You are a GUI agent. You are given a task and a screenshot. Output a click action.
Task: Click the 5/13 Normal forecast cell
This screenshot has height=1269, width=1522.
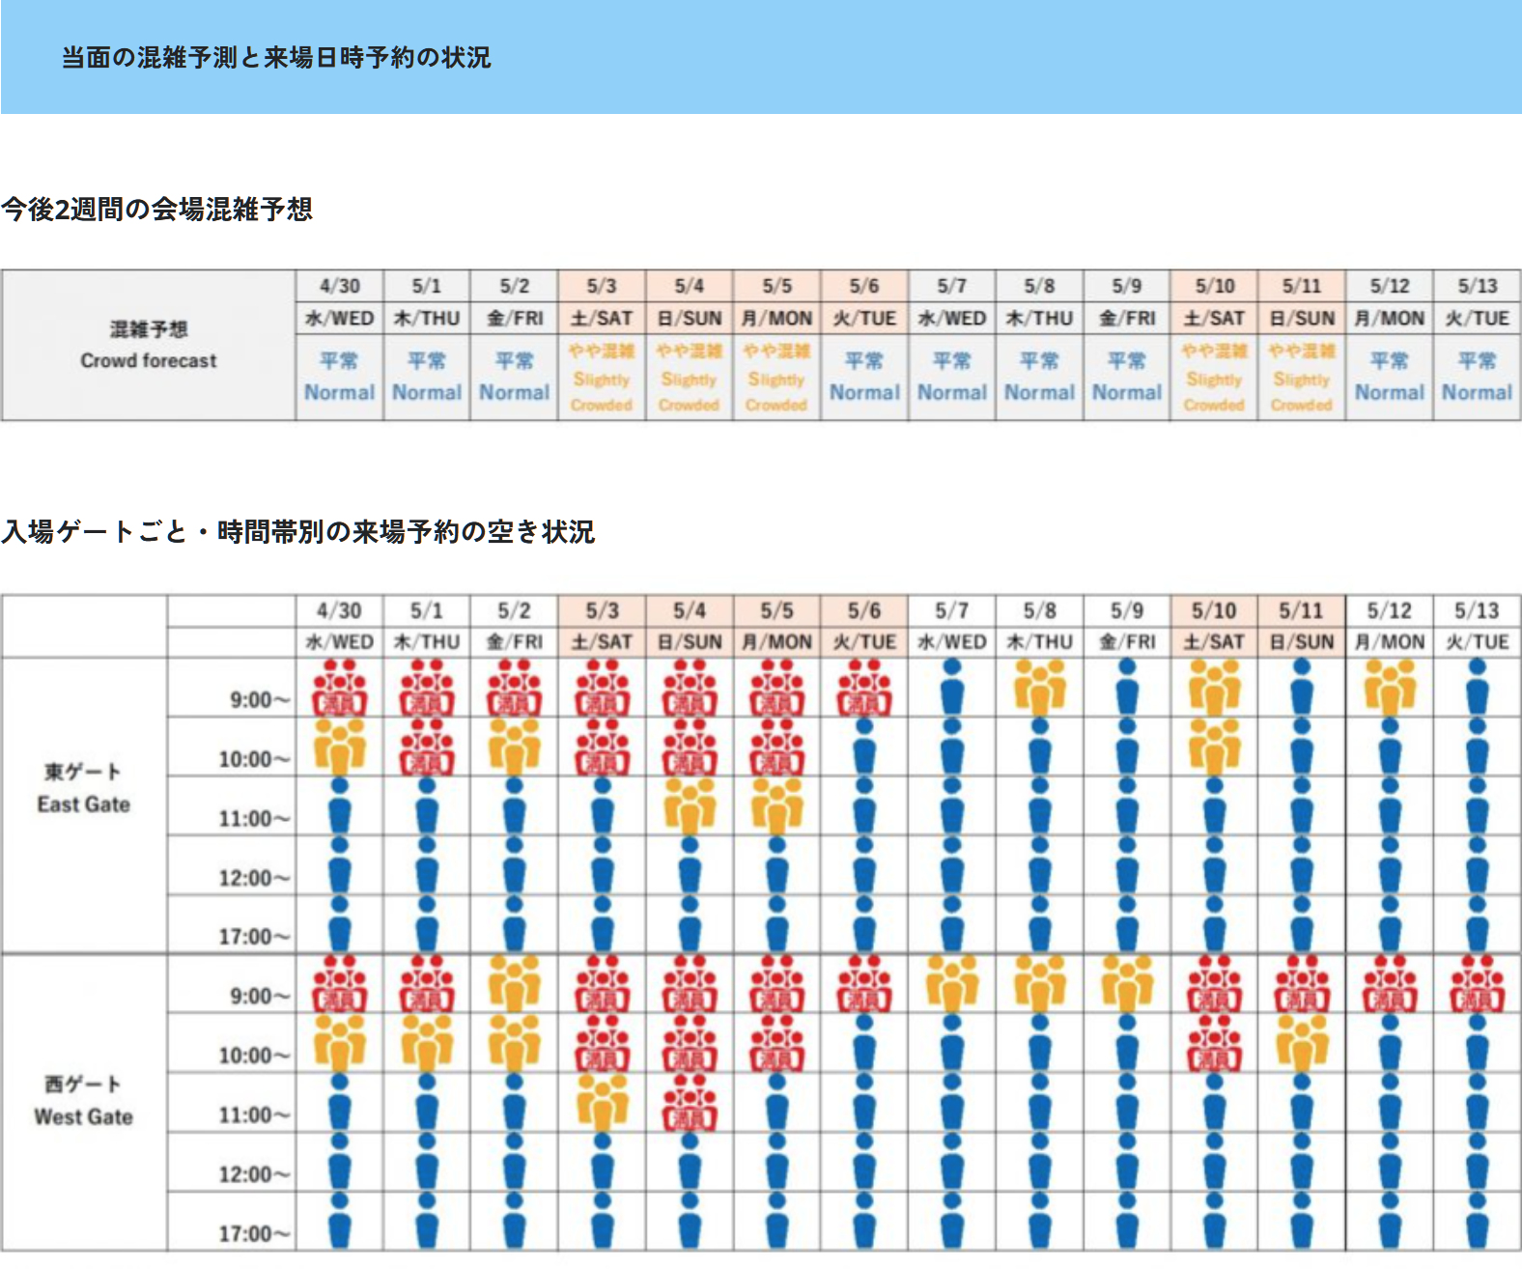(x=1477, y=377)
